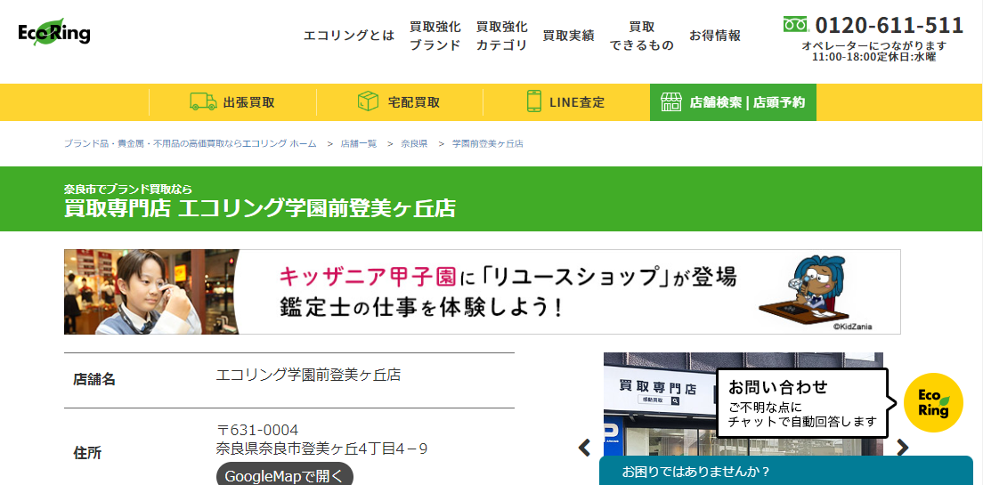Image resolution: width=983 pixels, height=485 pixels.
Task: Open the 買取強化カテゴリ menu item
Action: [501, 36]
